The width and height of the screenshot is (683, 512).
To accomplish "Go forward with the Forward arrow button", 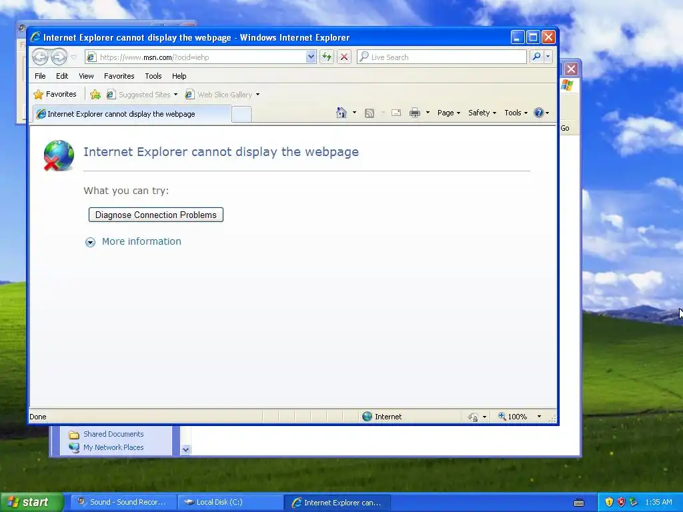I will (59, 57).
